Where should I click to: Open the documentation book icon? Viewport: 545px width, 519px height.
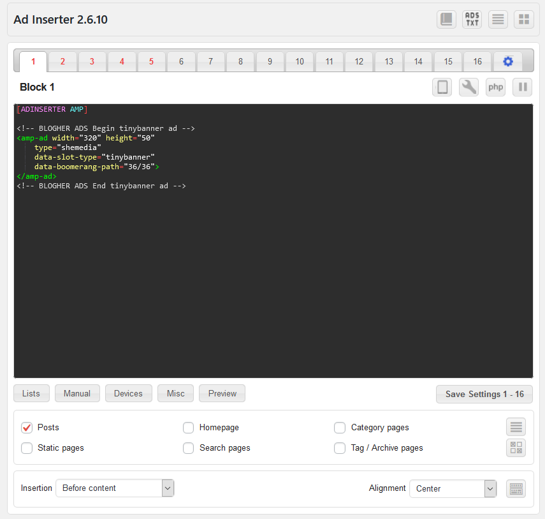coord(446,20)
